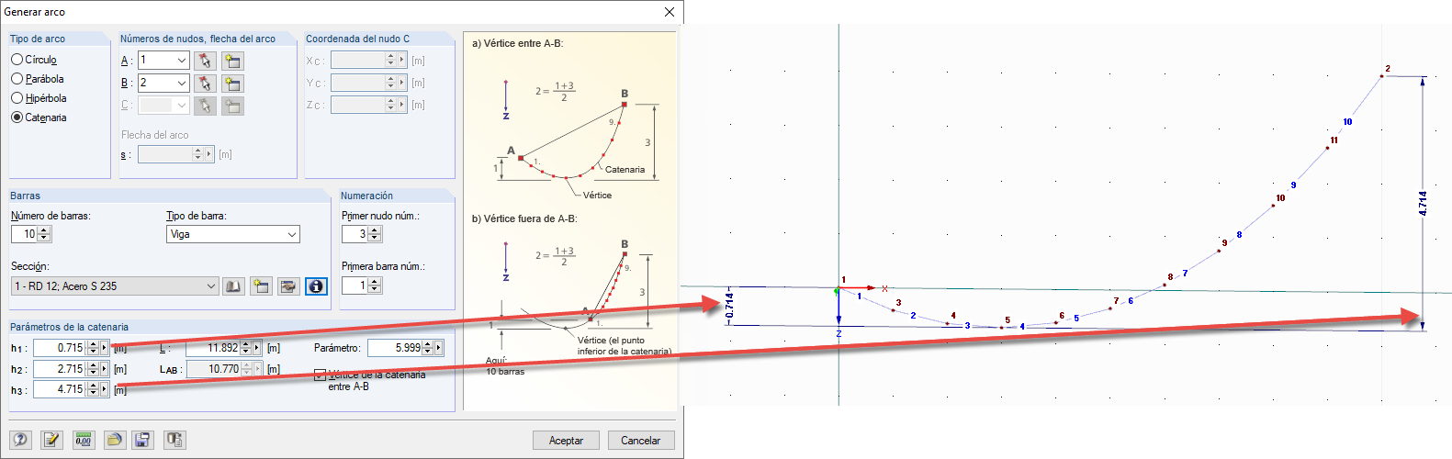Adjust the h3 spinner arrows

[93, 389]
